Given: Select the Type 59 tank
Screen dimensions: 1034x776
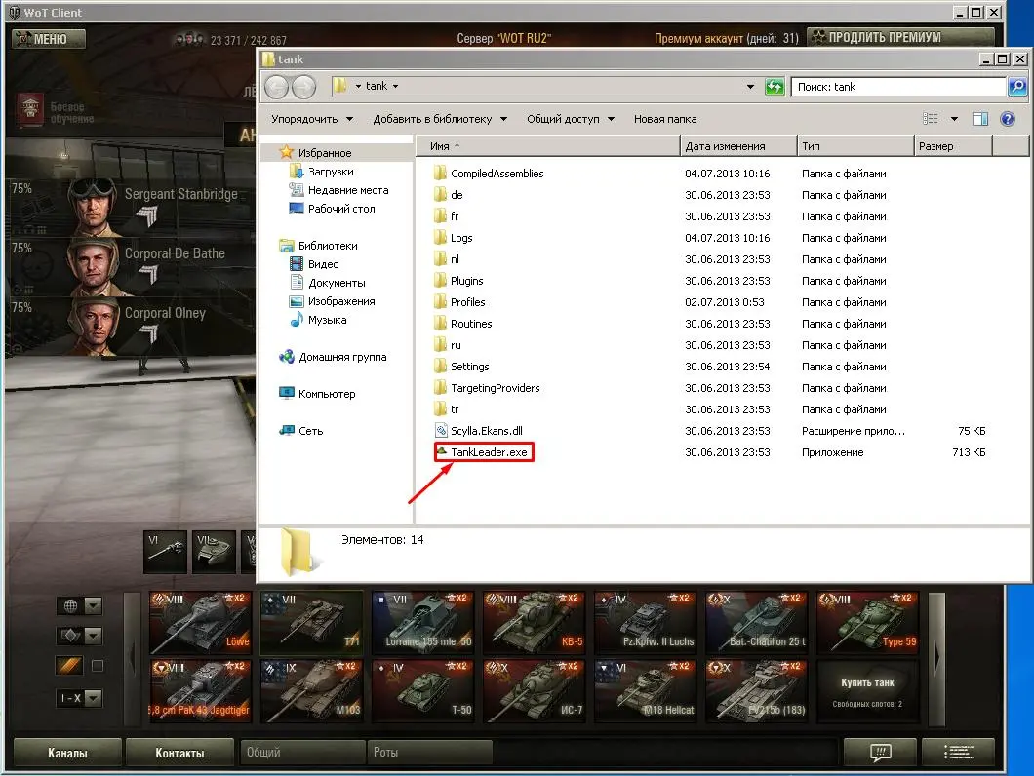Looking at the screenshot, I should point(868,622).
